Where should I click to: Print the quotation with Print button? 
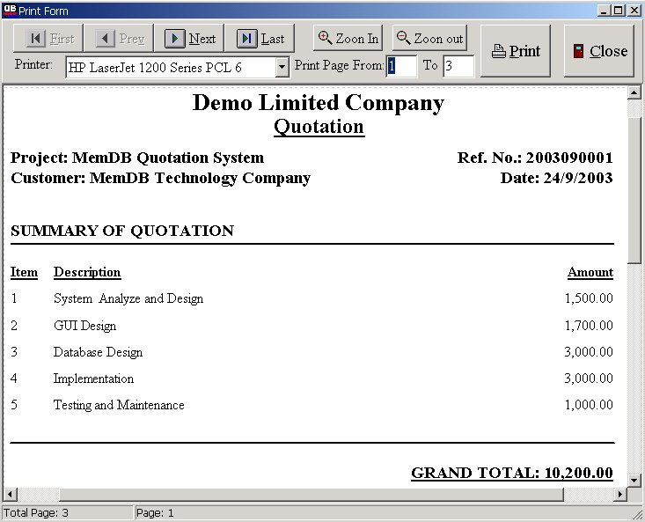pos(516,51)
